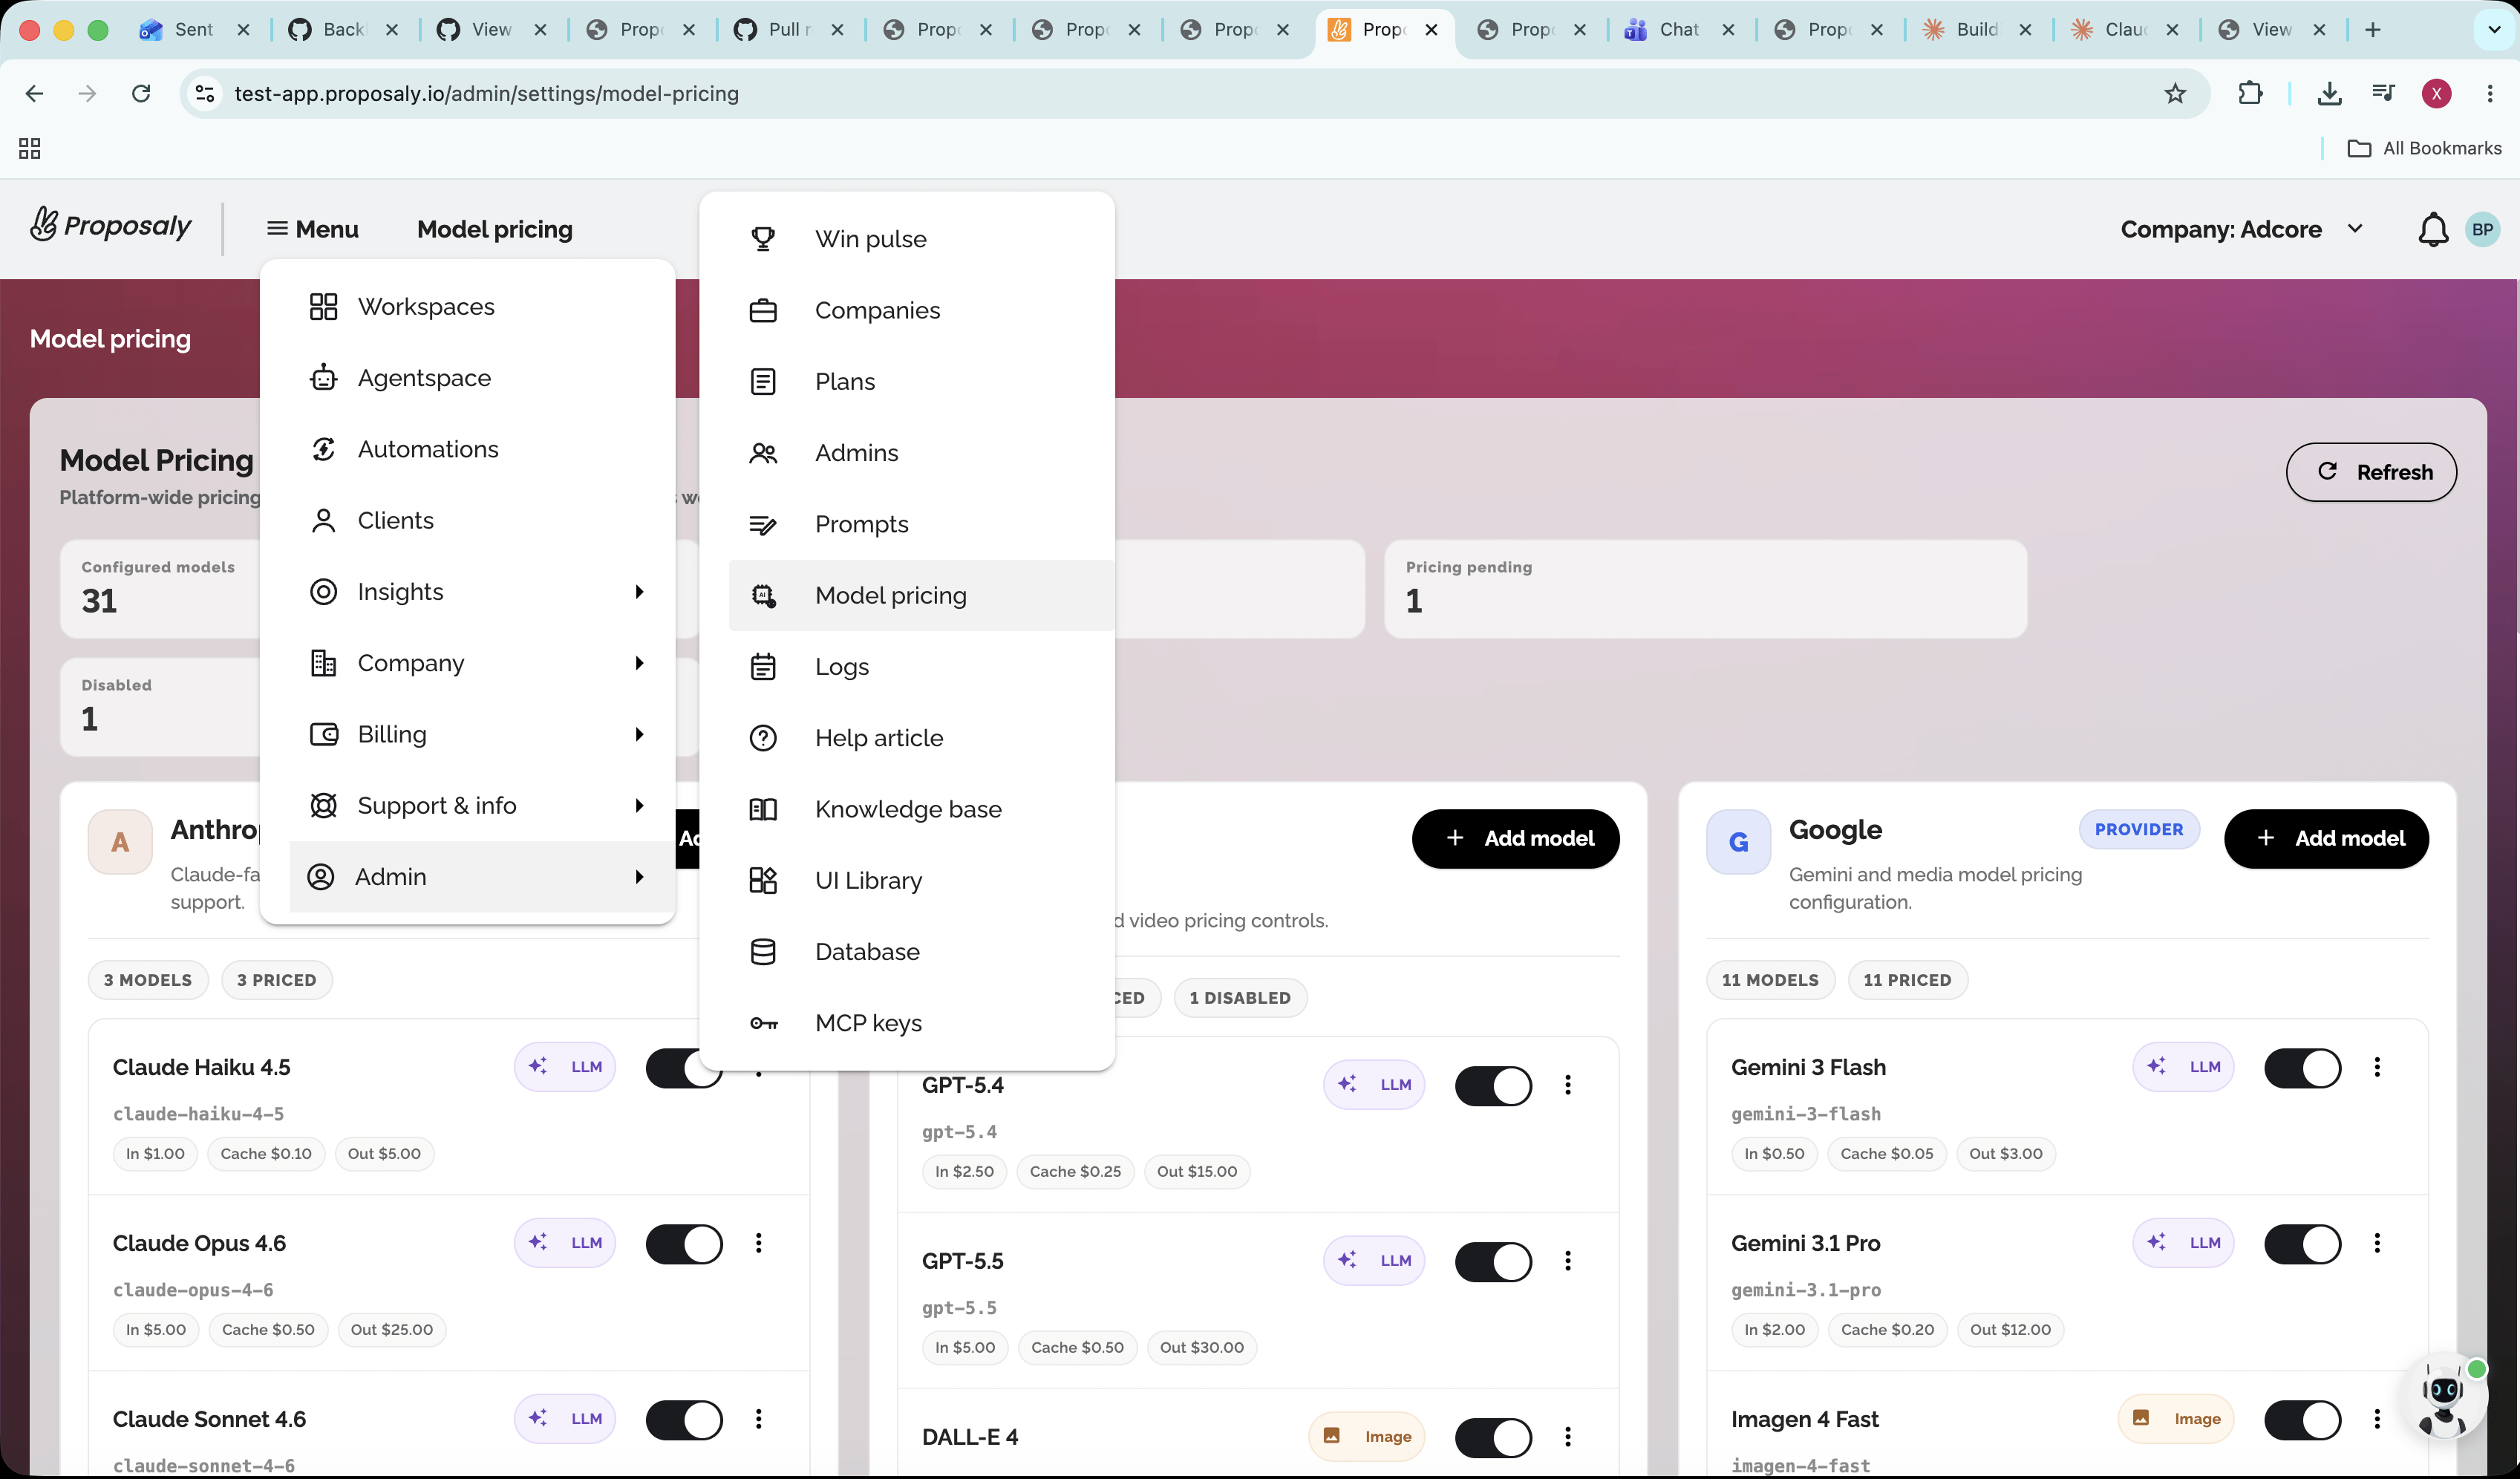Open the apps grid in bookmarks bar
The width and height of the screenshot is (2520, 1479).
click(x=30, y=149)
